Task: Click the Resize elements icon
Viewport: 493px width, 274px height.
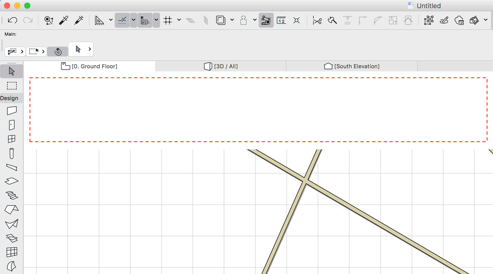Action: 393,20
